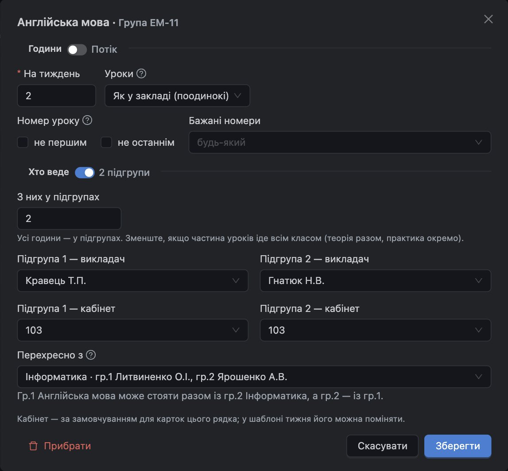The width and height of the screenshot is (508, 471).
Task: Click the Потік label text
Action: tap(105, 50)
